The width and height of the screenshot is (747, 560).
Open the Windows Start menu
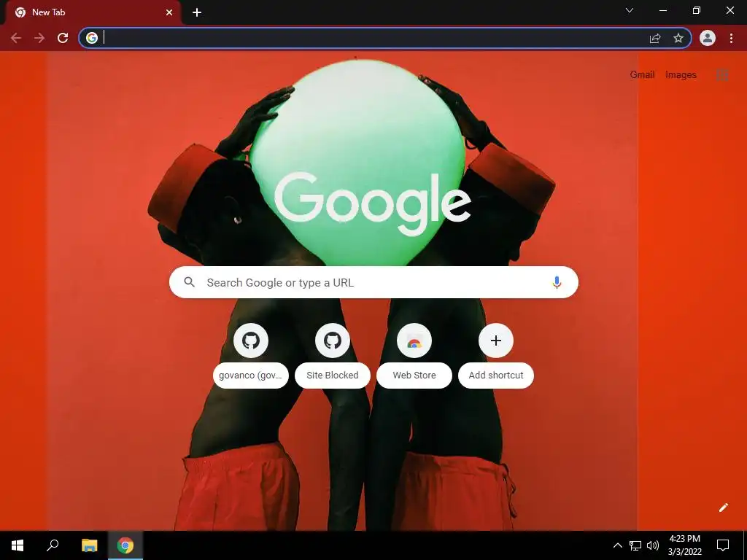tap(18, 545)
